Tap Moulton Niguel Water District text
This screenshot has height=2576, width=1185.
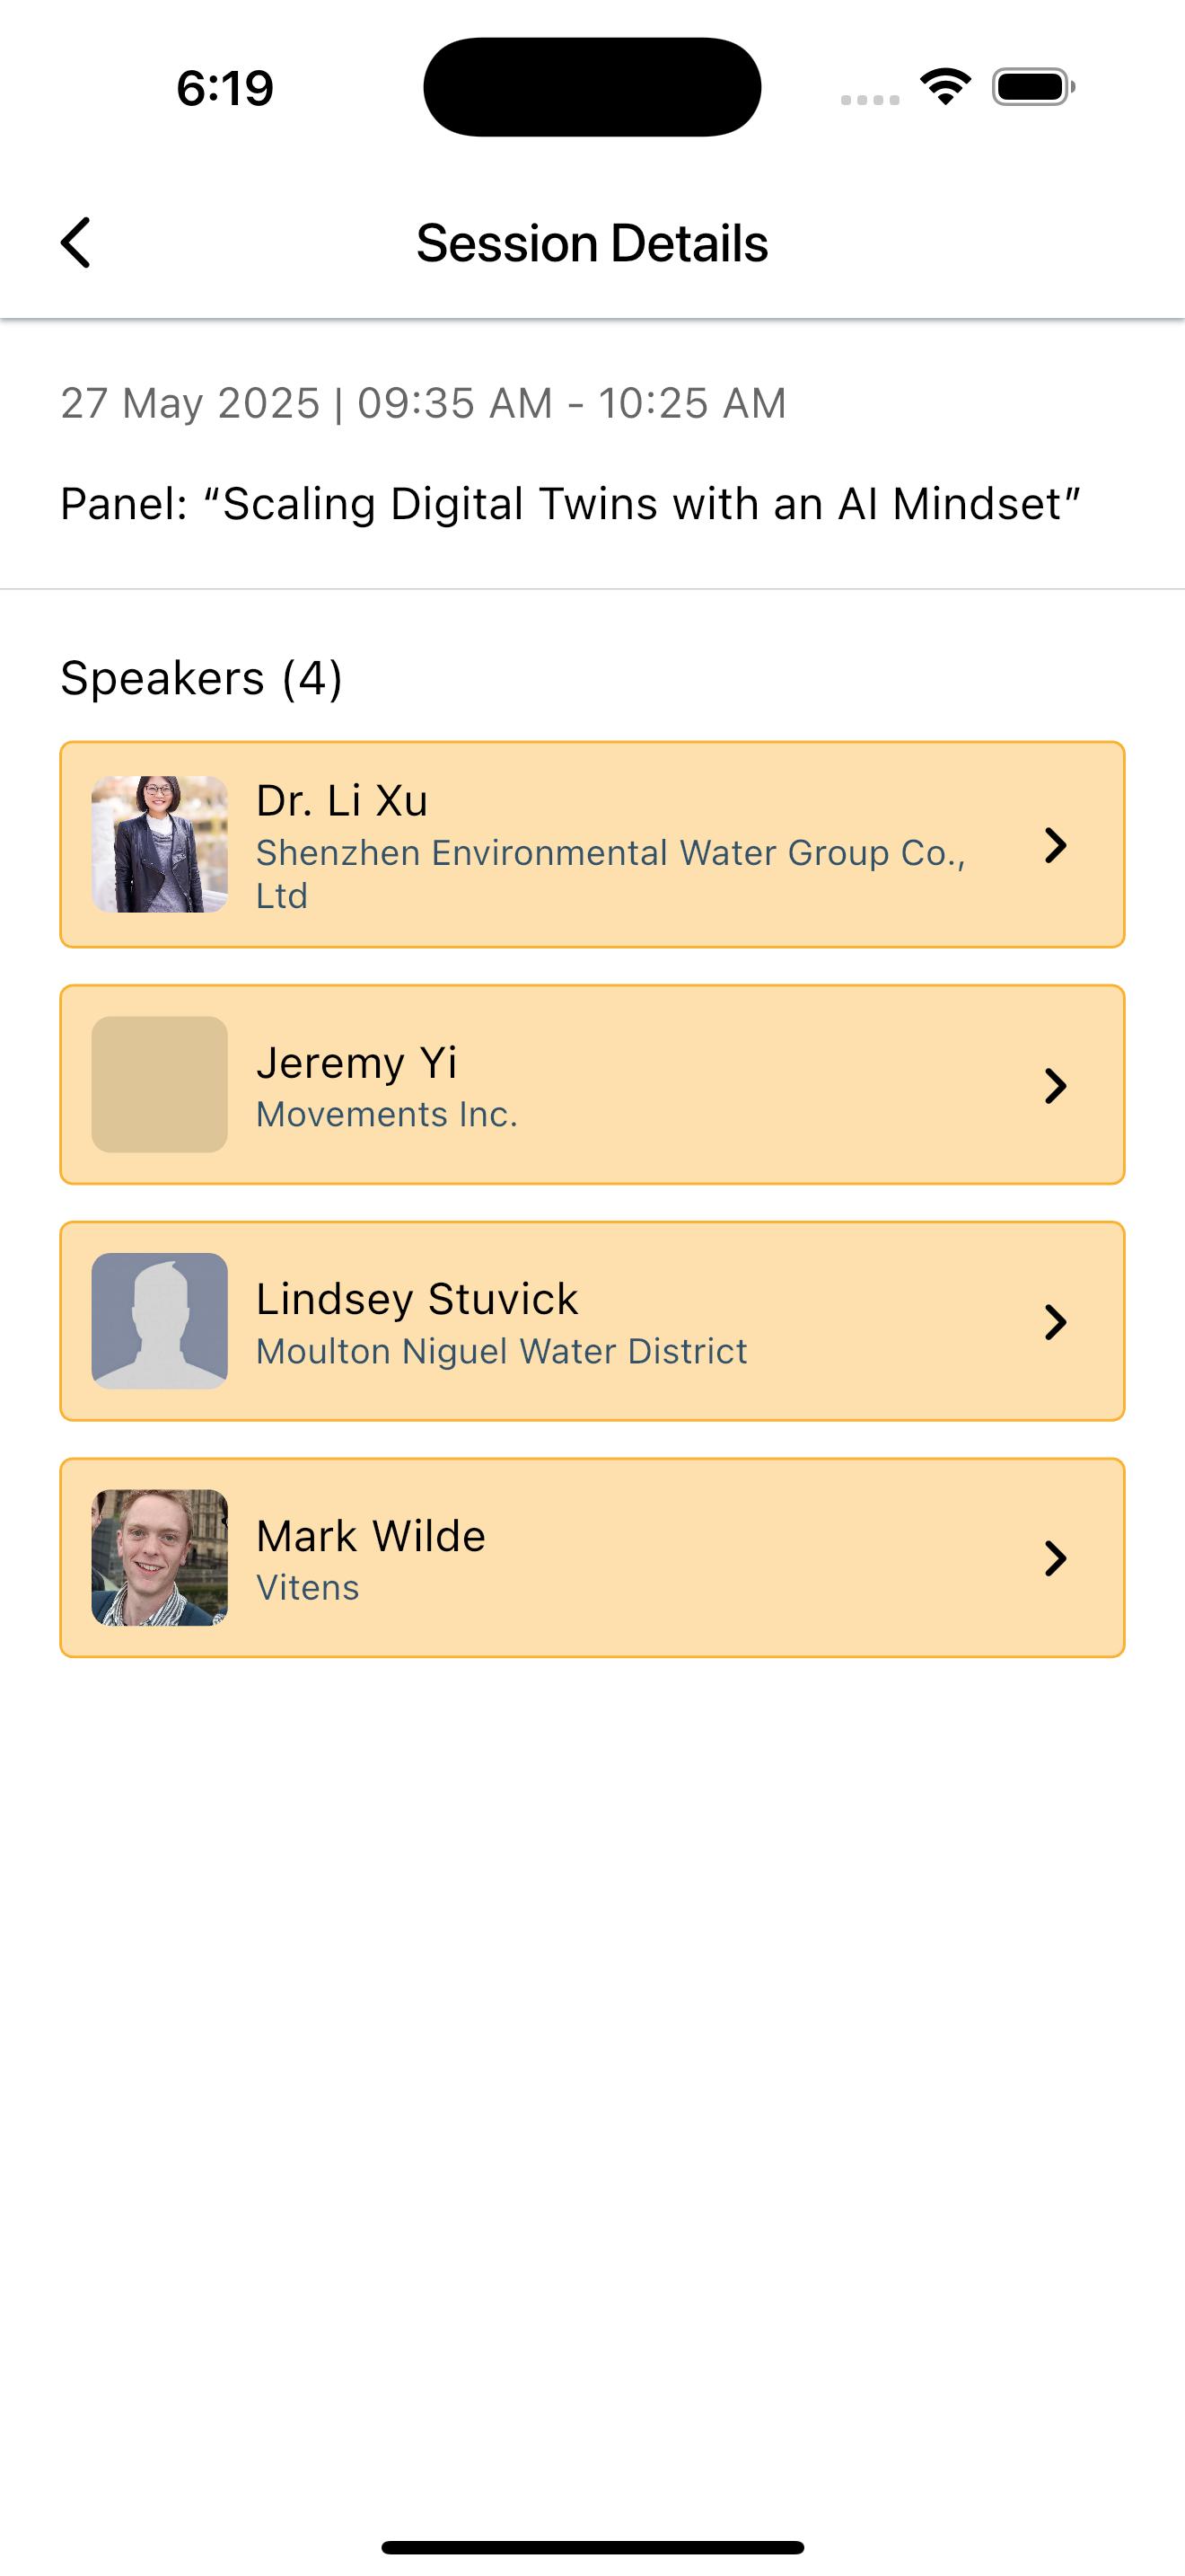tap(502, 1351)
